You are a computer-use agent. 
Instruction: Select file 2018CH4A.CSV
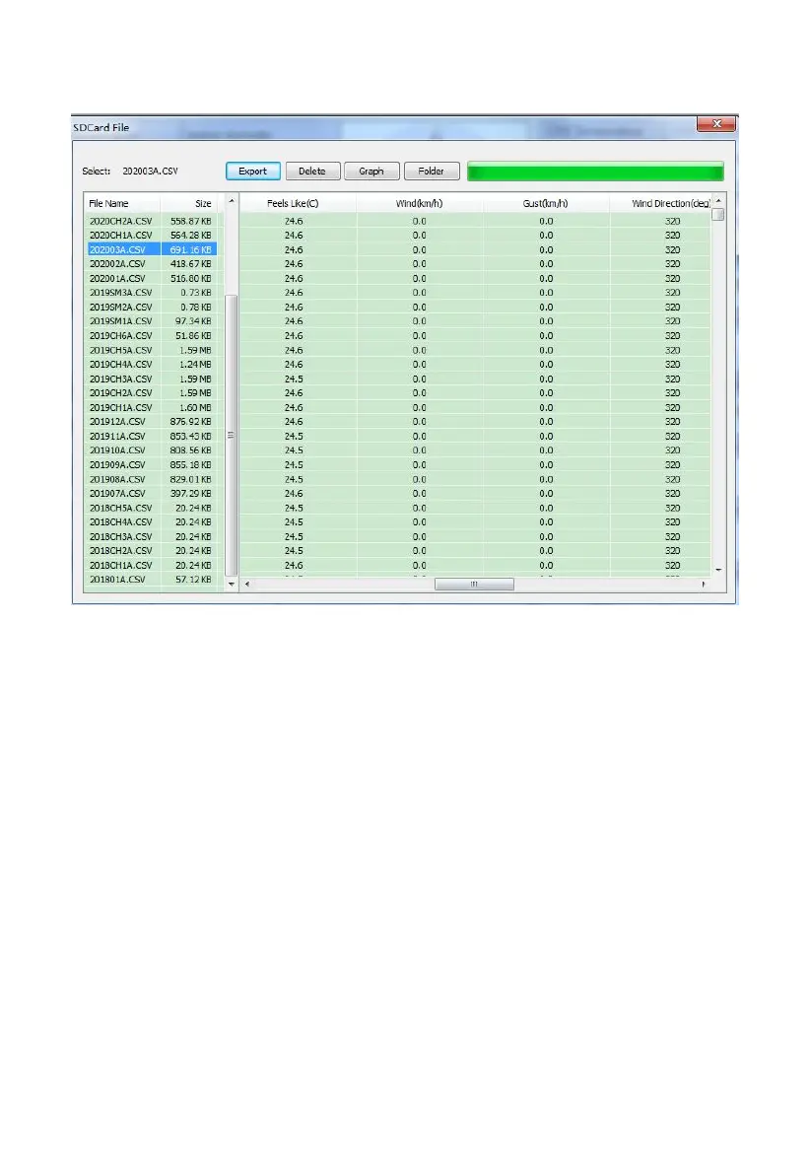[x=120, y=521]
